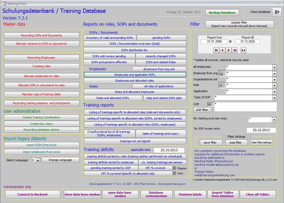Expand the all employees dropdown

[274, 67]
